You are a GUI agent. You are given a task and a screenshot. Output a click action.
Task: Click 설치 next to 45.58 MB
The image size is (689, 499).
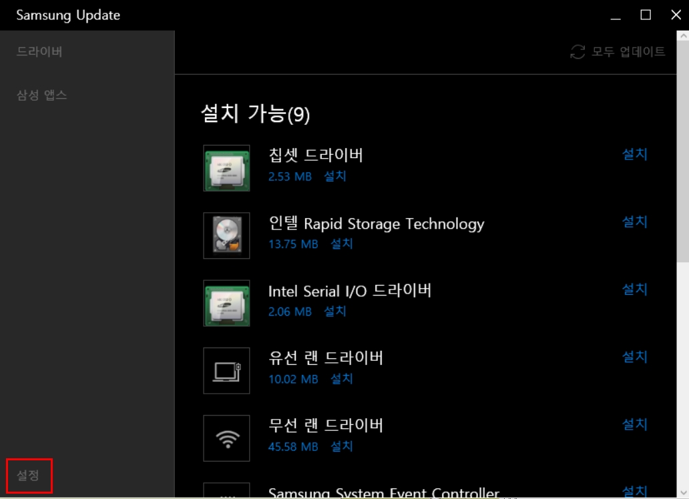click(341, 446)
